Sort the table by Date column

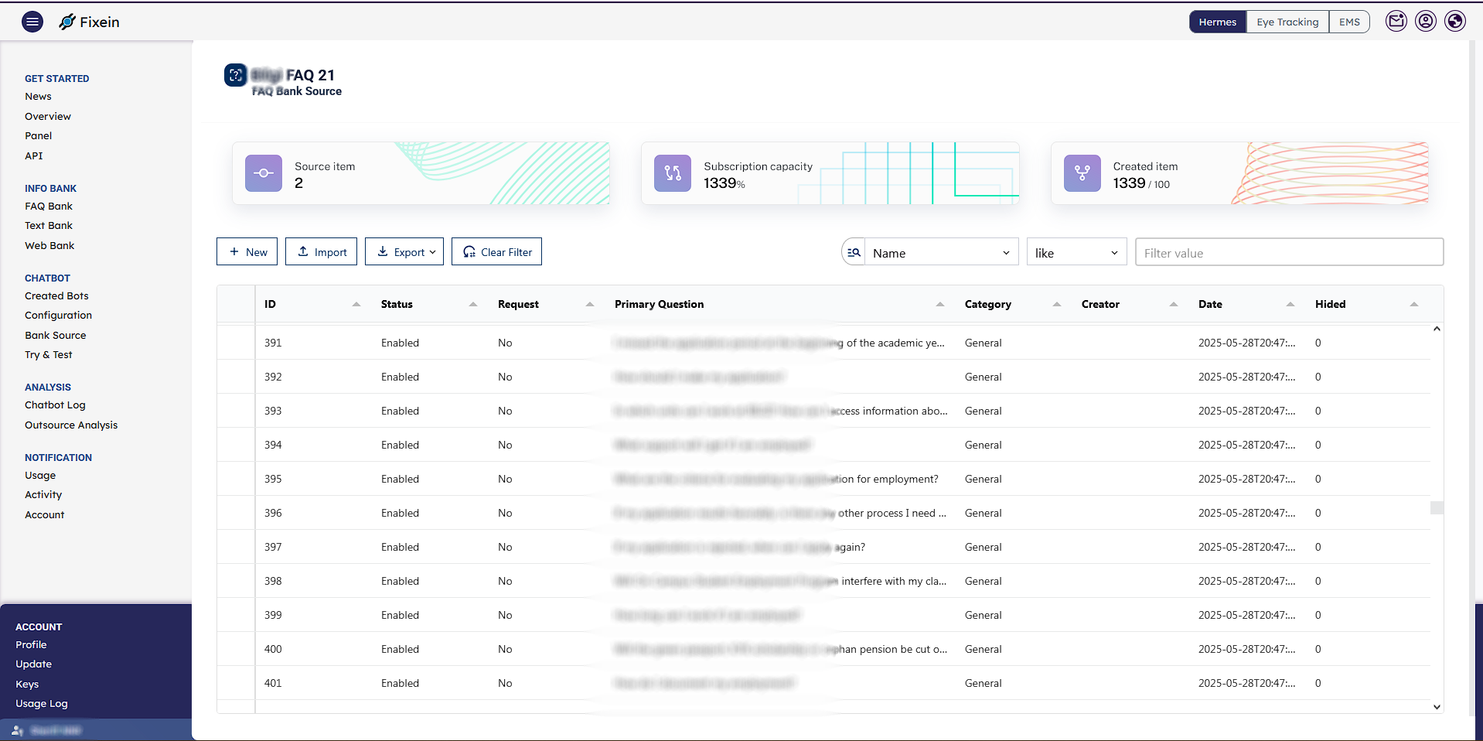[1290, 304]
